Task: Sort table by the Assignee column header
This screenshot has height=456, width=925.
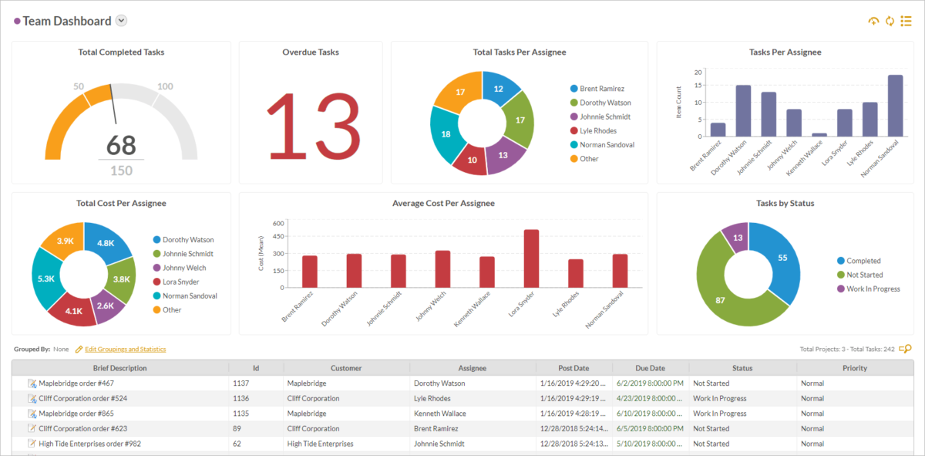Action: (473, 368)
